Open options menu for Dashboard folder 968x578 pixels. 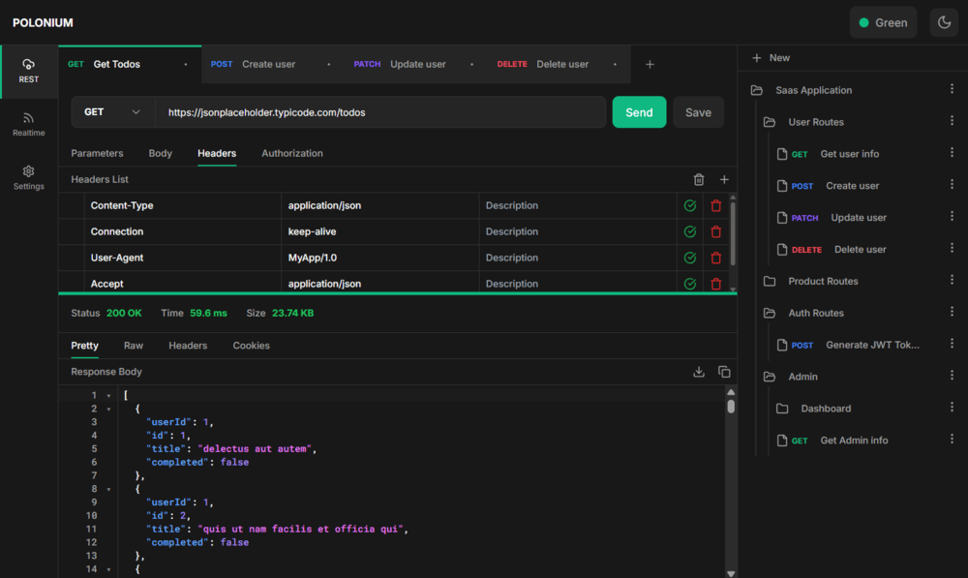coord(952,407)
